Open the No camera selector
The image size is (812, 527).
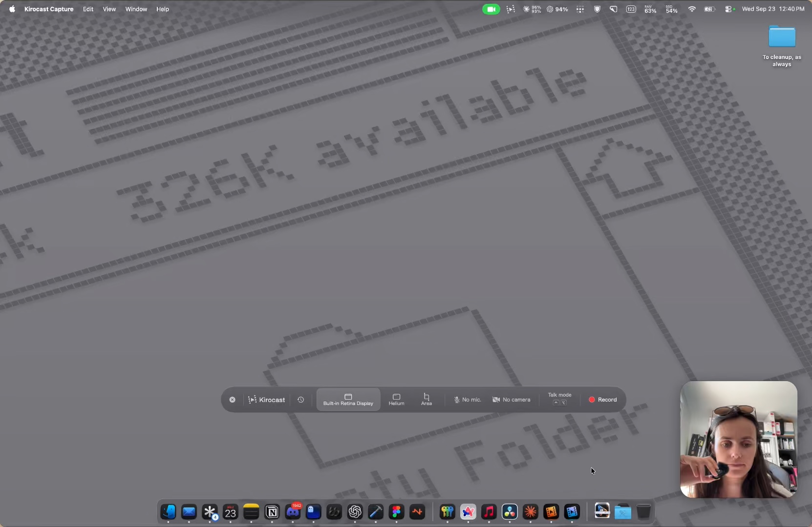[511, 400]
